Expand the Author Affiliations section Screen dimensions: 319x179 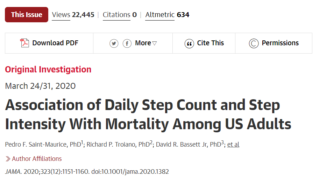(x=37, y=159)
